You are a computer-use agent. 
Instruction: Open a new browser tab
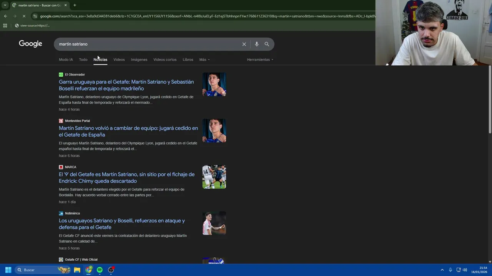[75, 5]
